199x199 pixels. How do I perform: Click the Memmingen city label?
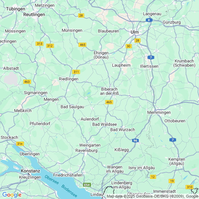159,113
